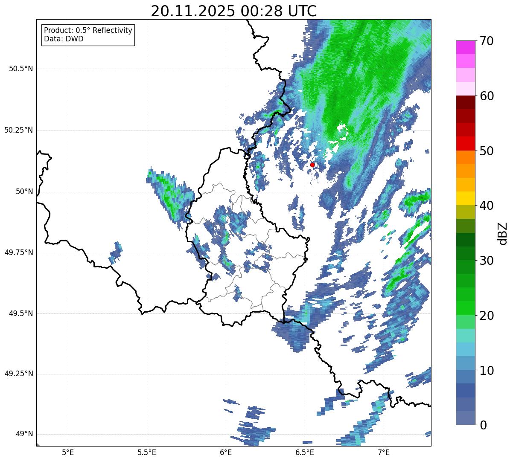Viewport: 513px width, 461px height.
Task: Click the colorbar tick label "70"
Action: click(x=487, y=41)
